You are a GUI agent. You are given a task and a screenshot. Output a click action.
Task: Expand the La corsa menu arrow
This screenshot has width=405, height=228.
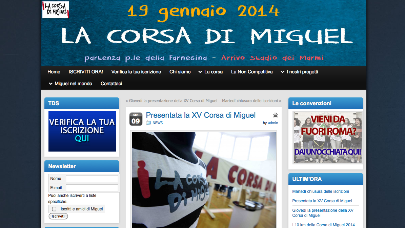pyautogui.click(x=200, y=72)
